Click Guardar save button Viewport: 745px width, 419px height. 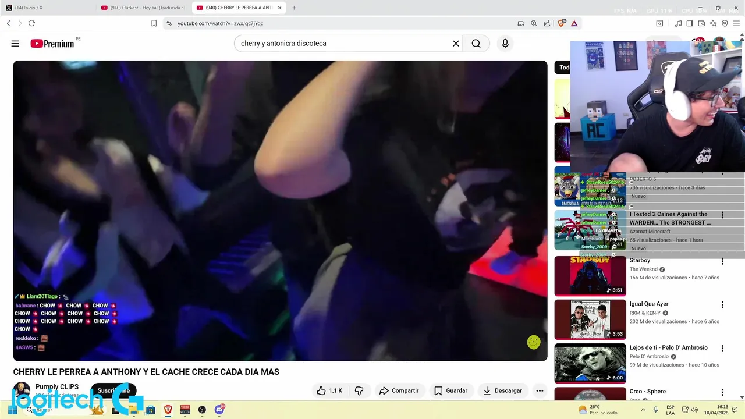[451, 390]
